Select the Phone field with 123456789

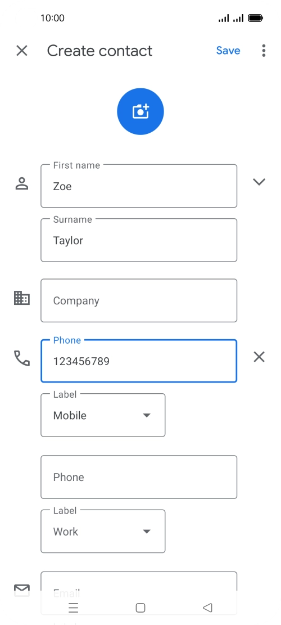pyautogui.click(x=139, y=361)
